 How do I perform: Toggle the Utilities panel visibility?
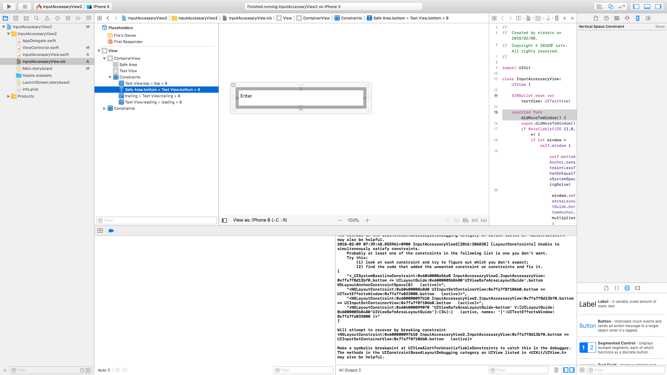click(658, 6)
